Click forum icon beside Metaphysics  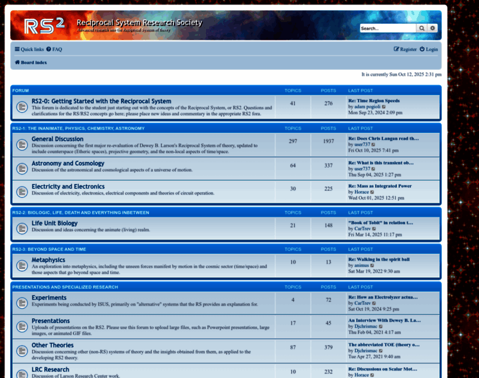click(x=22, y=266)
